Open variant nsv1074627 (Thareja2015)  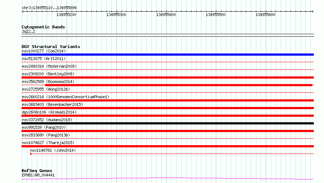48,143
